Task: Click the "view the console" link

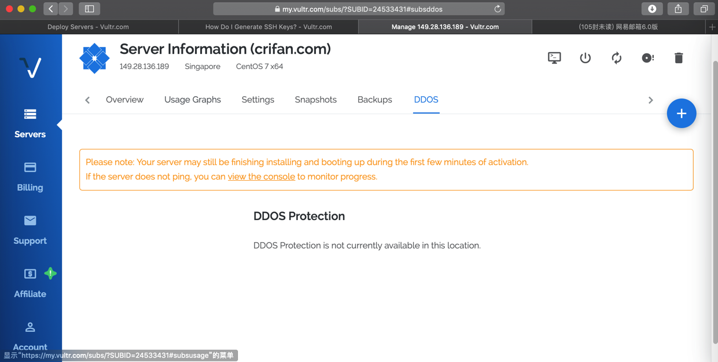Action: (x=262, y=177)
